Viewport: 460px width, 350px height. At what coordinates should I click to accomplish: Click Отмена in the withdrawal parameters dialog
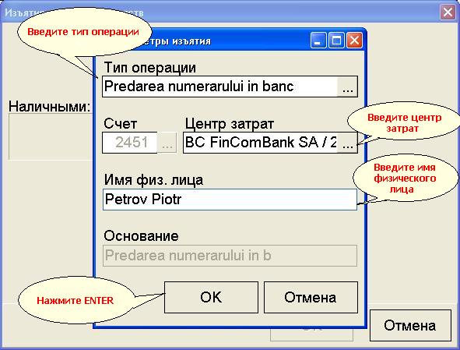point(311,297)
